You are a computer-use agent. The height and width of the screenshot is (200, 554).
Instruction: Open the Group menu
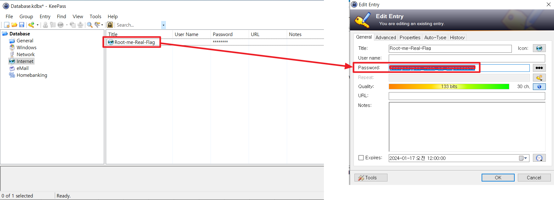tap(26, 17)
